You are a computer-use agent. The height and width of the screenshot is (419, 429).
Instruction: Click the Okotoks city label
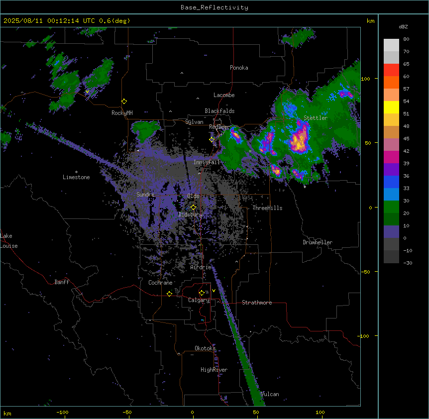tap(205, 348)
